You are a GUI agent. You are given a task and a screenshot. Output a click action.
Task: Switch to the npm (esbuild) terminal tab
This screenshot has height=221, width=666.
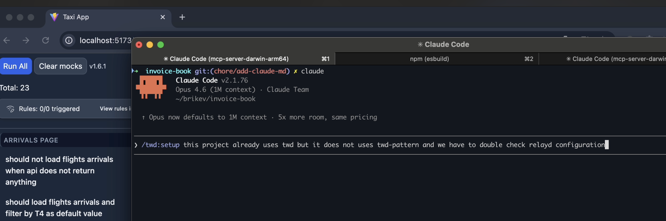[x=437, y=59]
